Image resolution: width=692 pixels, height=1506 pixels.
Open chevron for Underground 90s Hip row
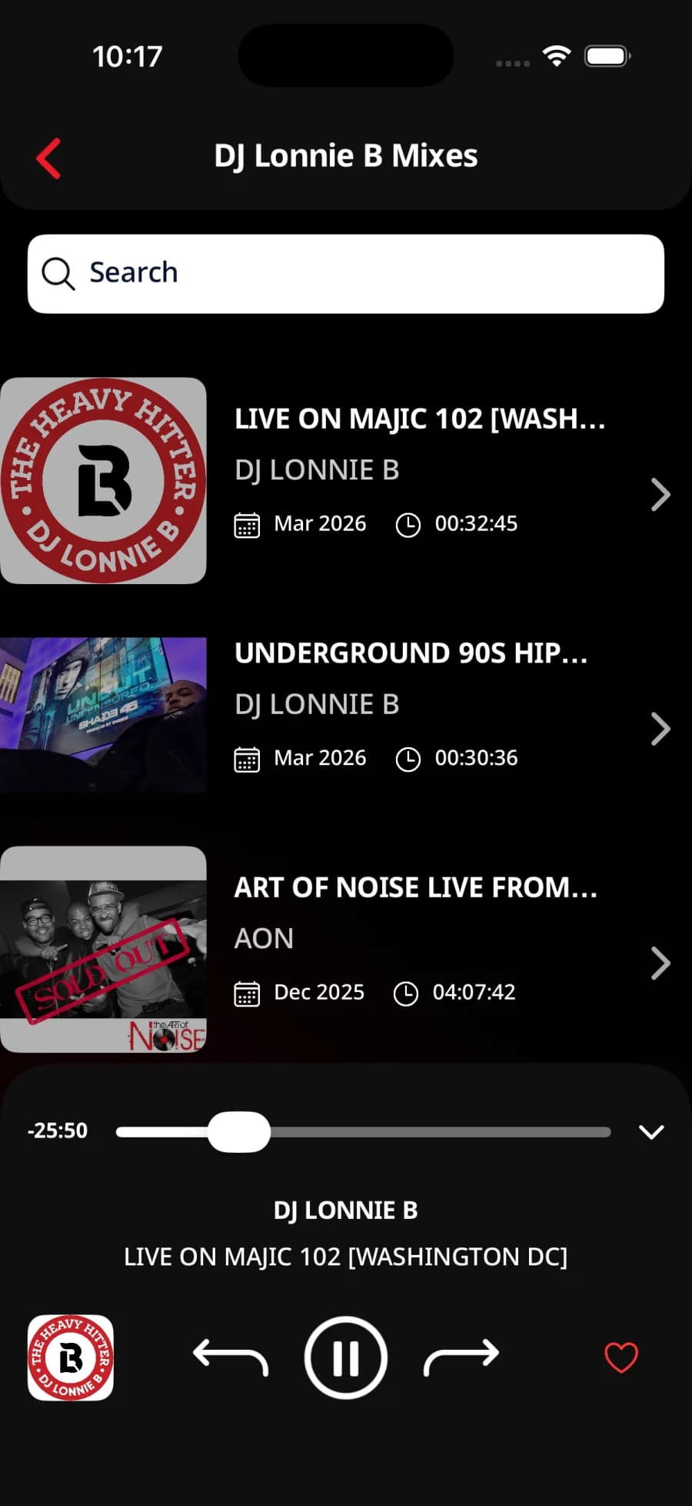[x=660, y=729]
